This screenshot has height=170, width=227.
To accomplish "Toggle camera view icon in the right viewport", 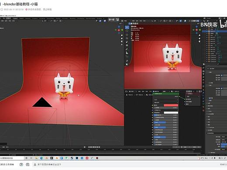I will pyautogui.click(x=199, y=41).
